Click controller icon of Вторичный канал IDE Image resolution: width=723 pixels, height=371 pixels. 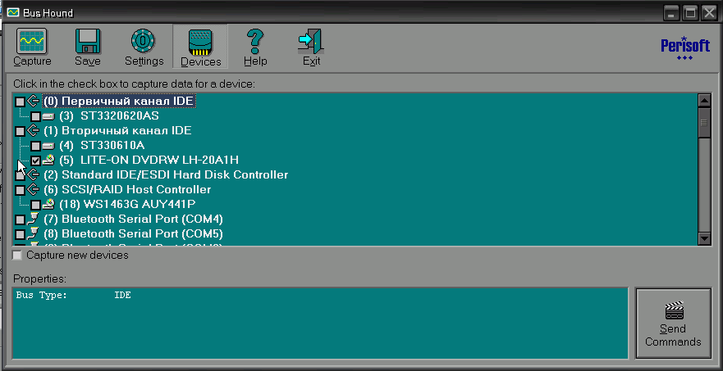click(33, 130)
